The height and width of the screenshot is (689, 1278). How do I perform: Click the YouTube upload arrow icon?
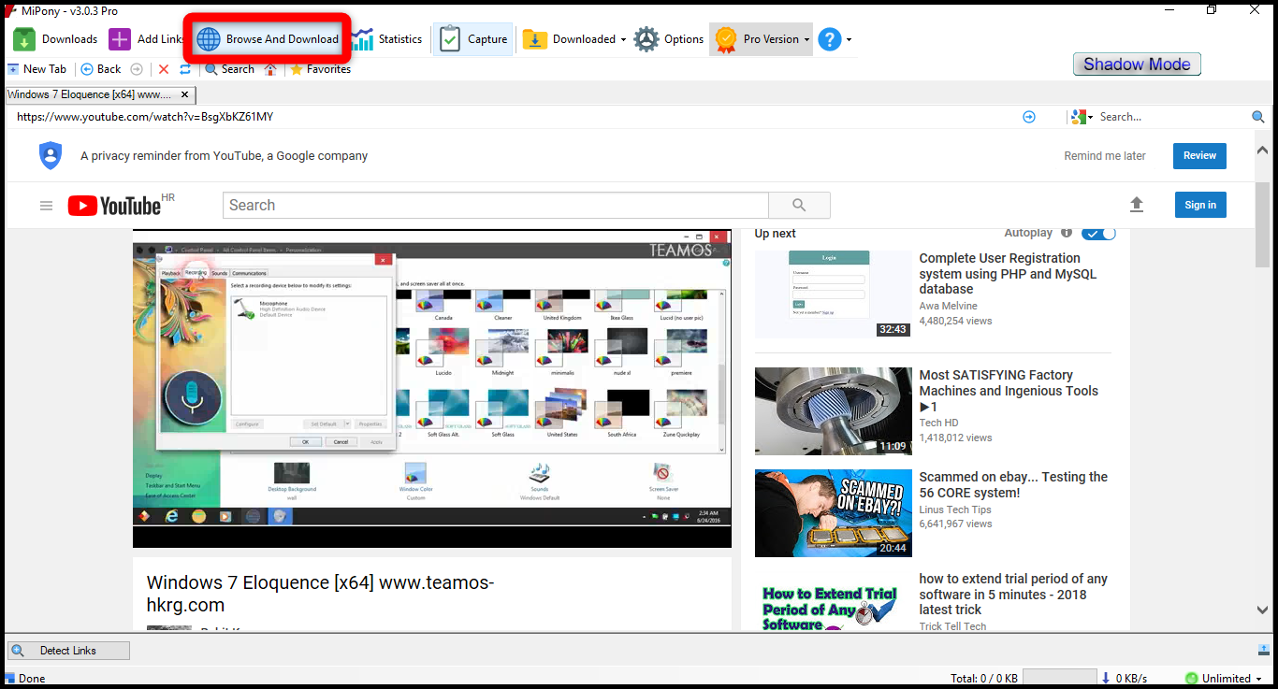[1137, 205]
